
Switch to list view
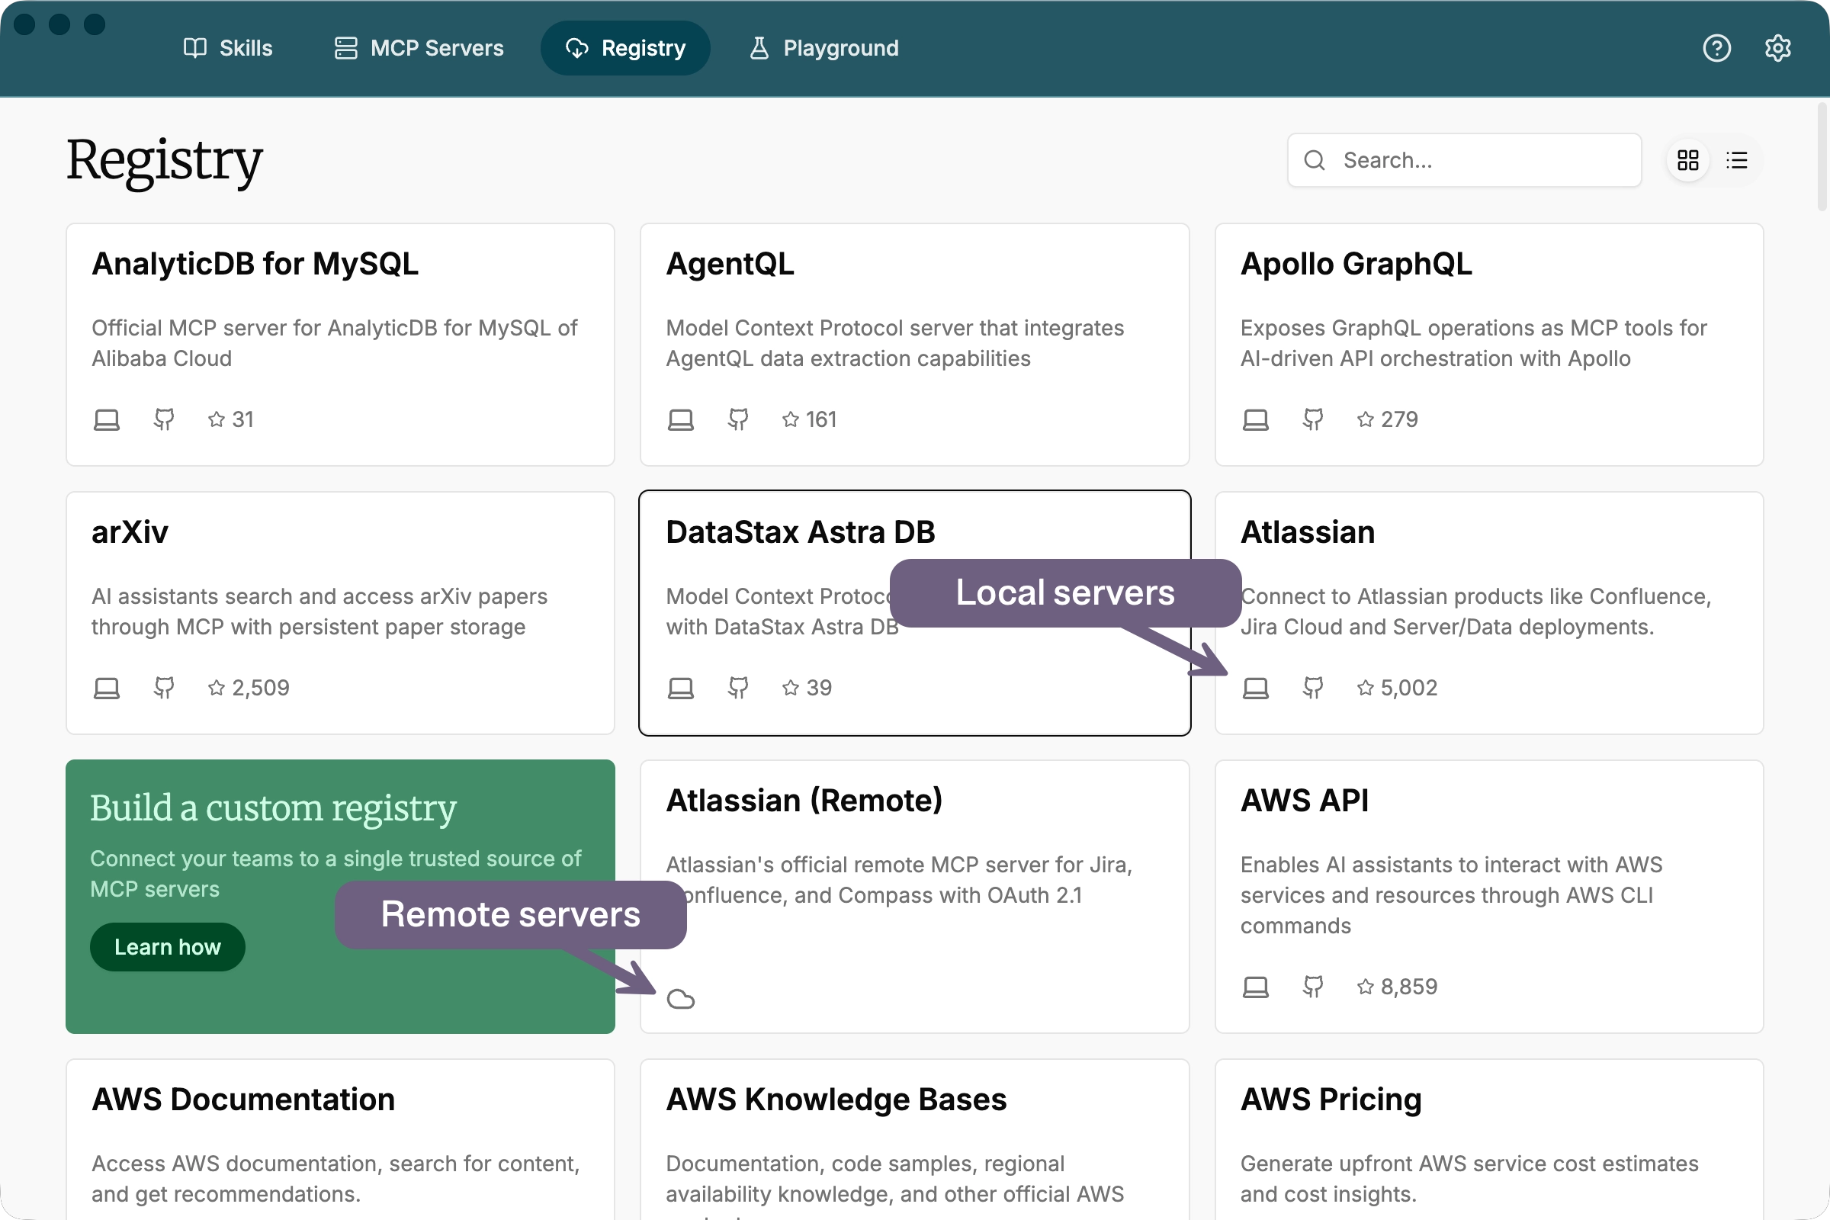coord(1737,160)
